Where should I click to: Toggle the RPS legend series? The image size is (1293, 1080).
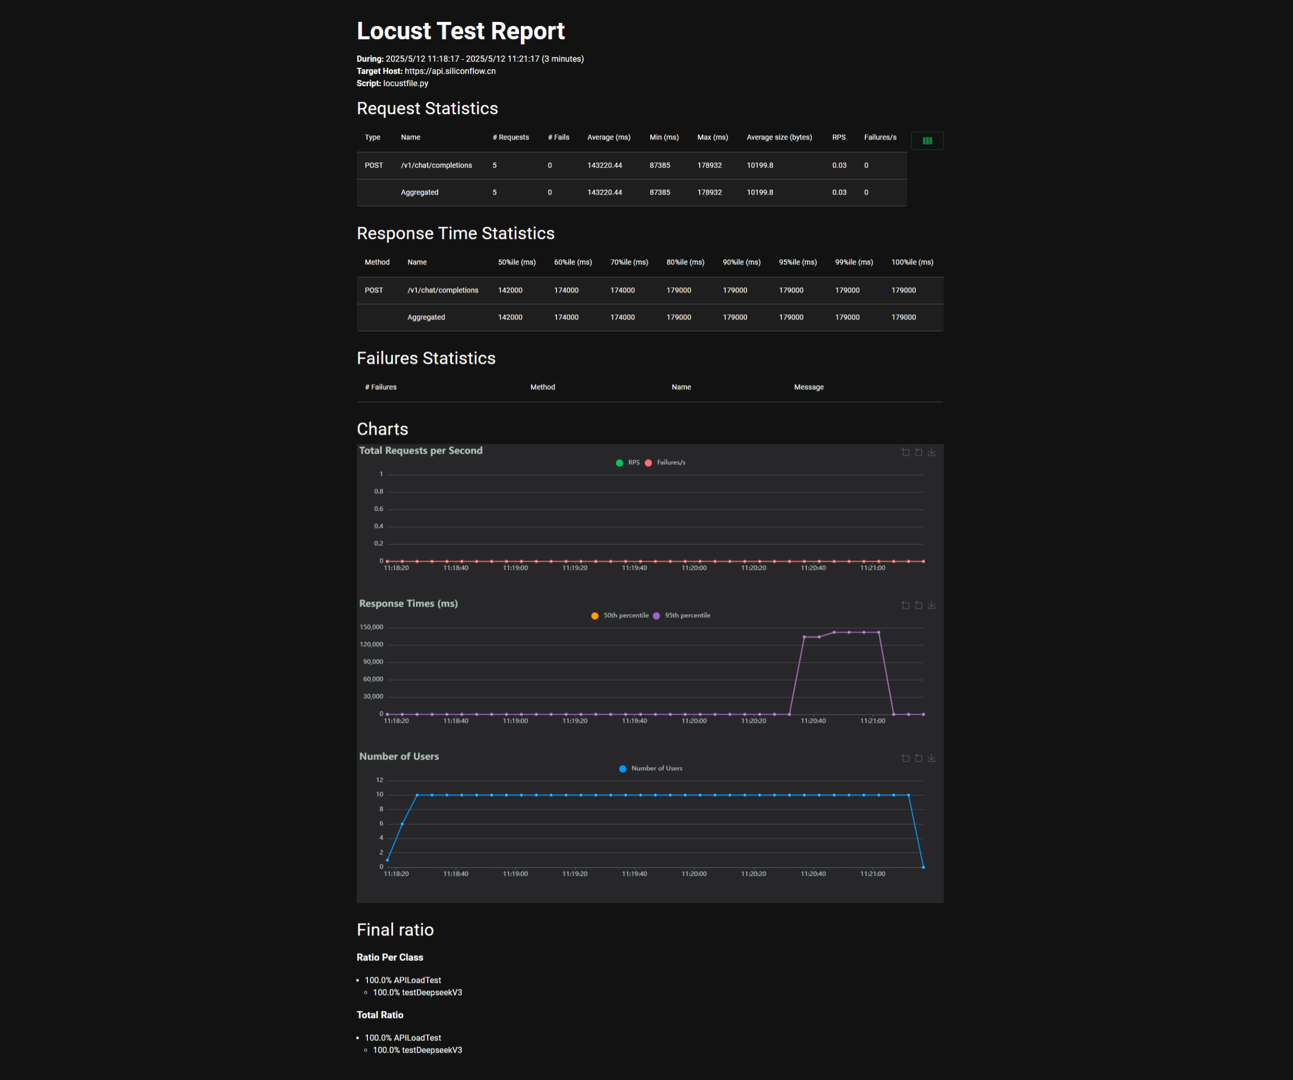click(628, 462)
